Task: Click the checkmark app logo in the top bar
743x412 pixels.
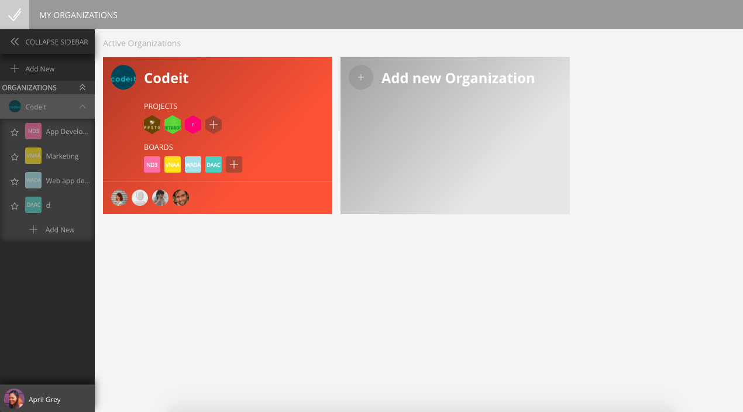Action: coord(15,15)
